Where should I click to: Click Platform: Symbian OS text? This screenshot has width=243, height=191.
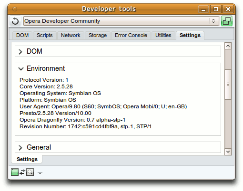pyautogui.click(x=48, y=100)
